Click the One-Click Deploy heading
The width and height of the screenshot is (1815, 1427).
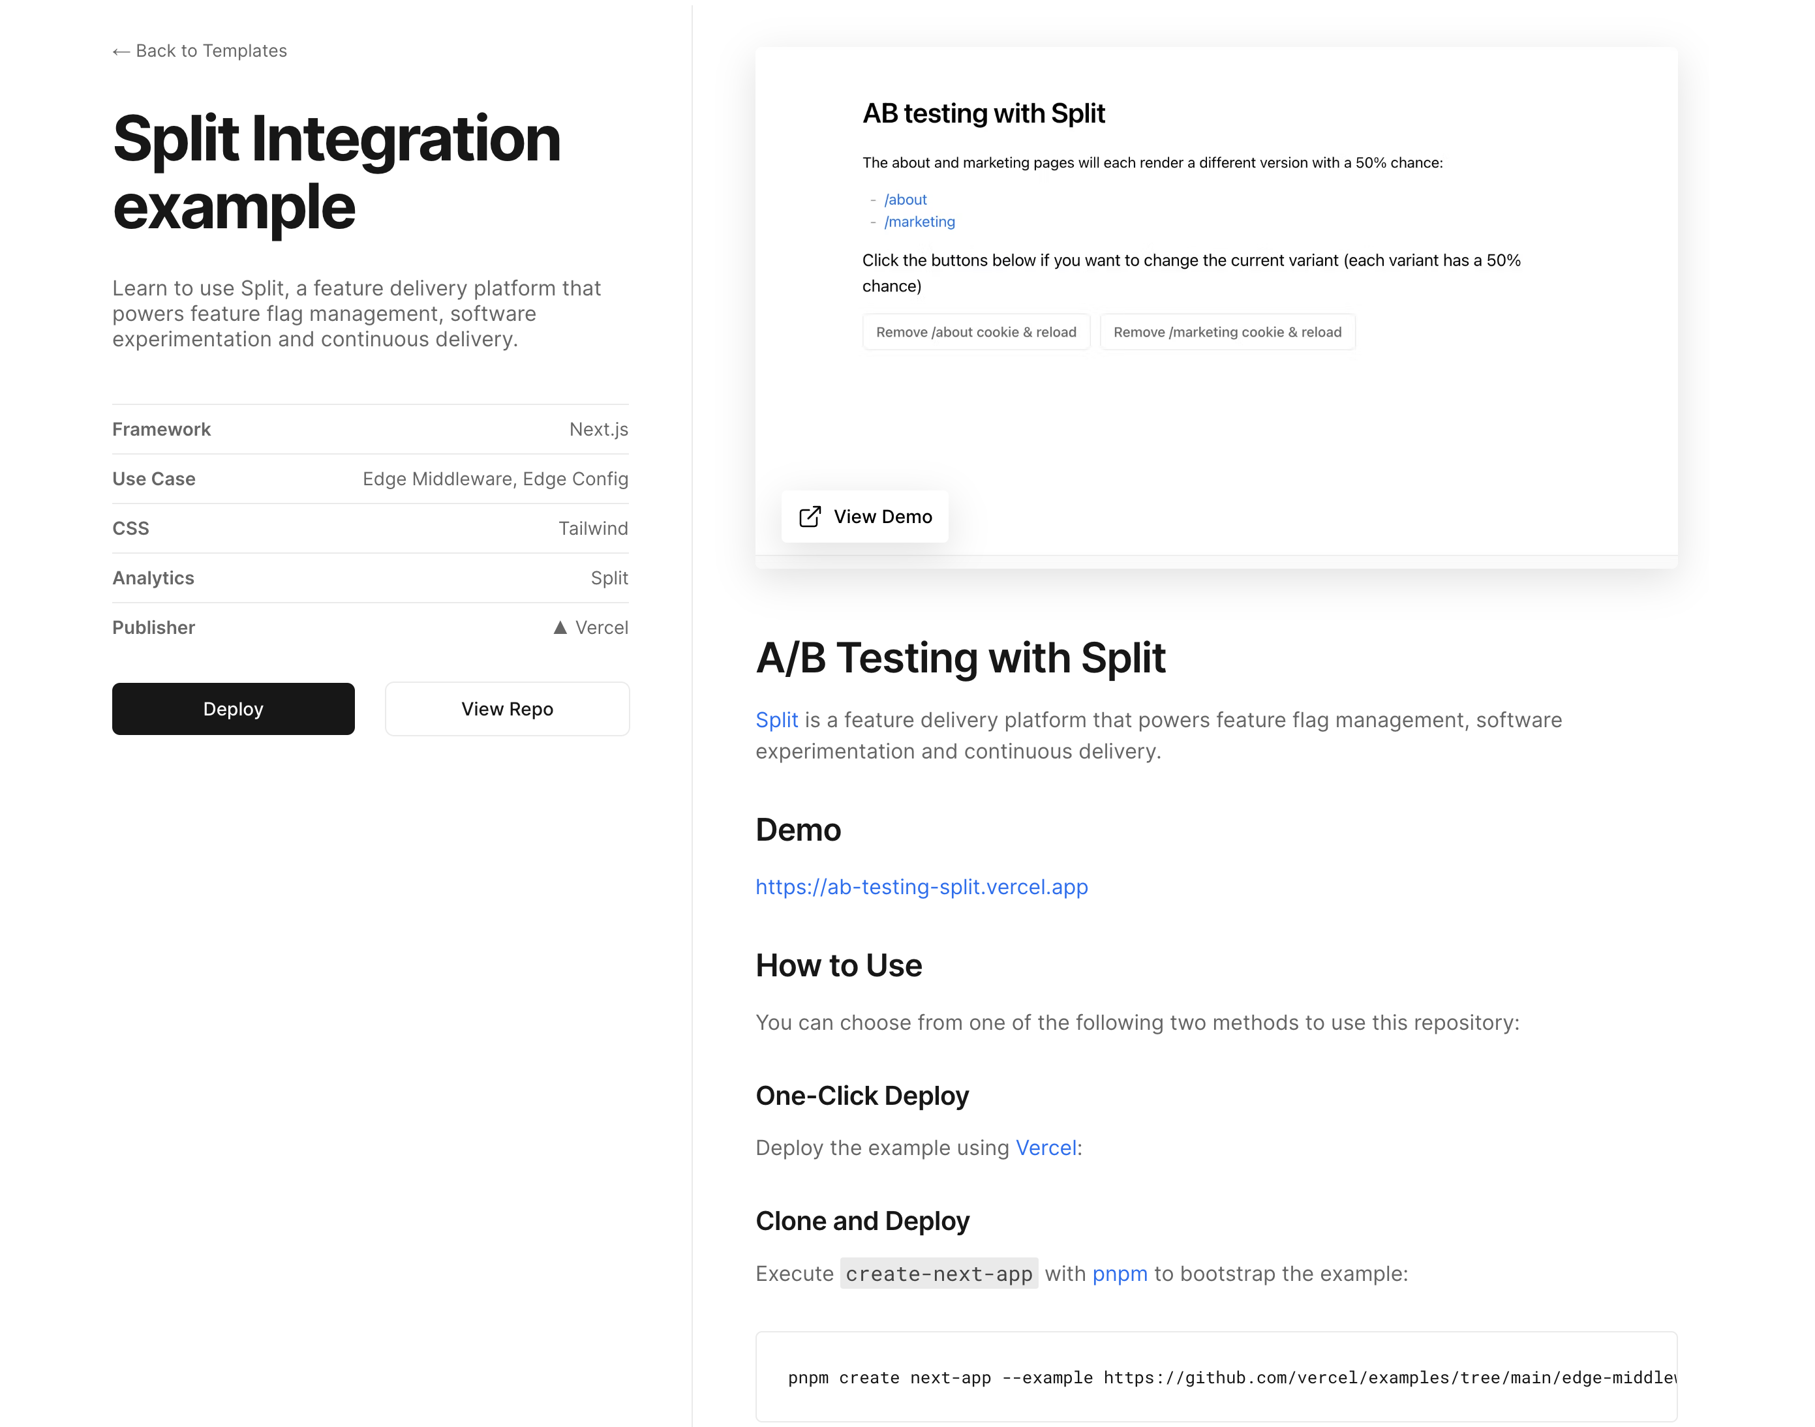click(x=862, y=1096)
